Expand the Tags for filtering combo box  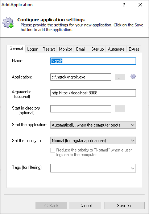[93, 168]
